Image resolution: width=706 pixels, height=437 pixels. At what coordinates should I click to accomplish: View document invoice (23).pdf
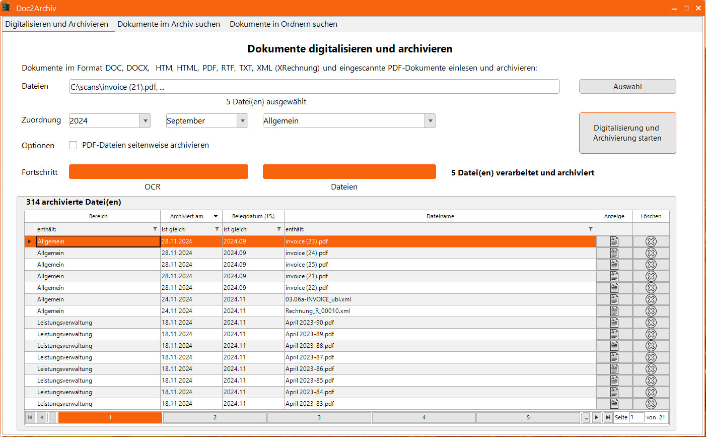[x=614, y=241]
